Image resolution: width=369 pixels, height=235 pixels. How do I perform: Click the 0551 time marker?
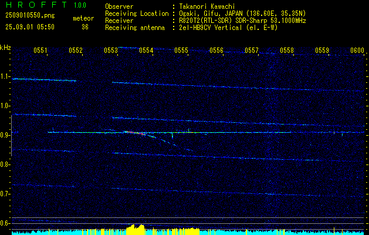(x=40, y=50)
